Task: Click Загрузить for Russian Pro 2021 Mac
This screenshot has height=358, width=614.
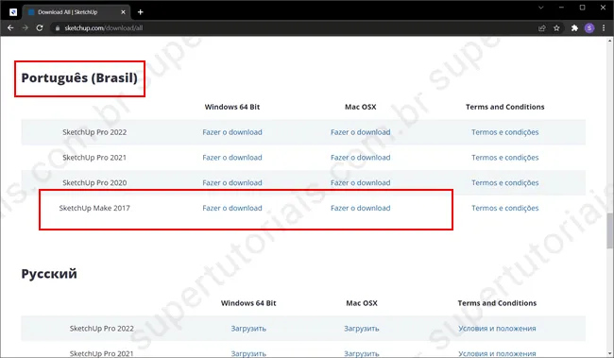Action: (x=362, y=353)
